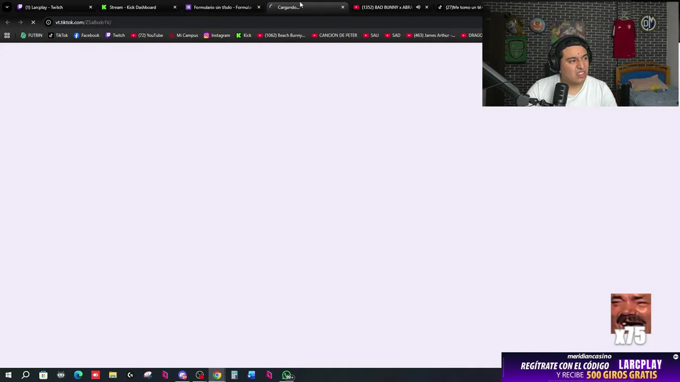Open the Windows Start menu
The width and height of the screenshot is (680, 382).
(8, 375)
